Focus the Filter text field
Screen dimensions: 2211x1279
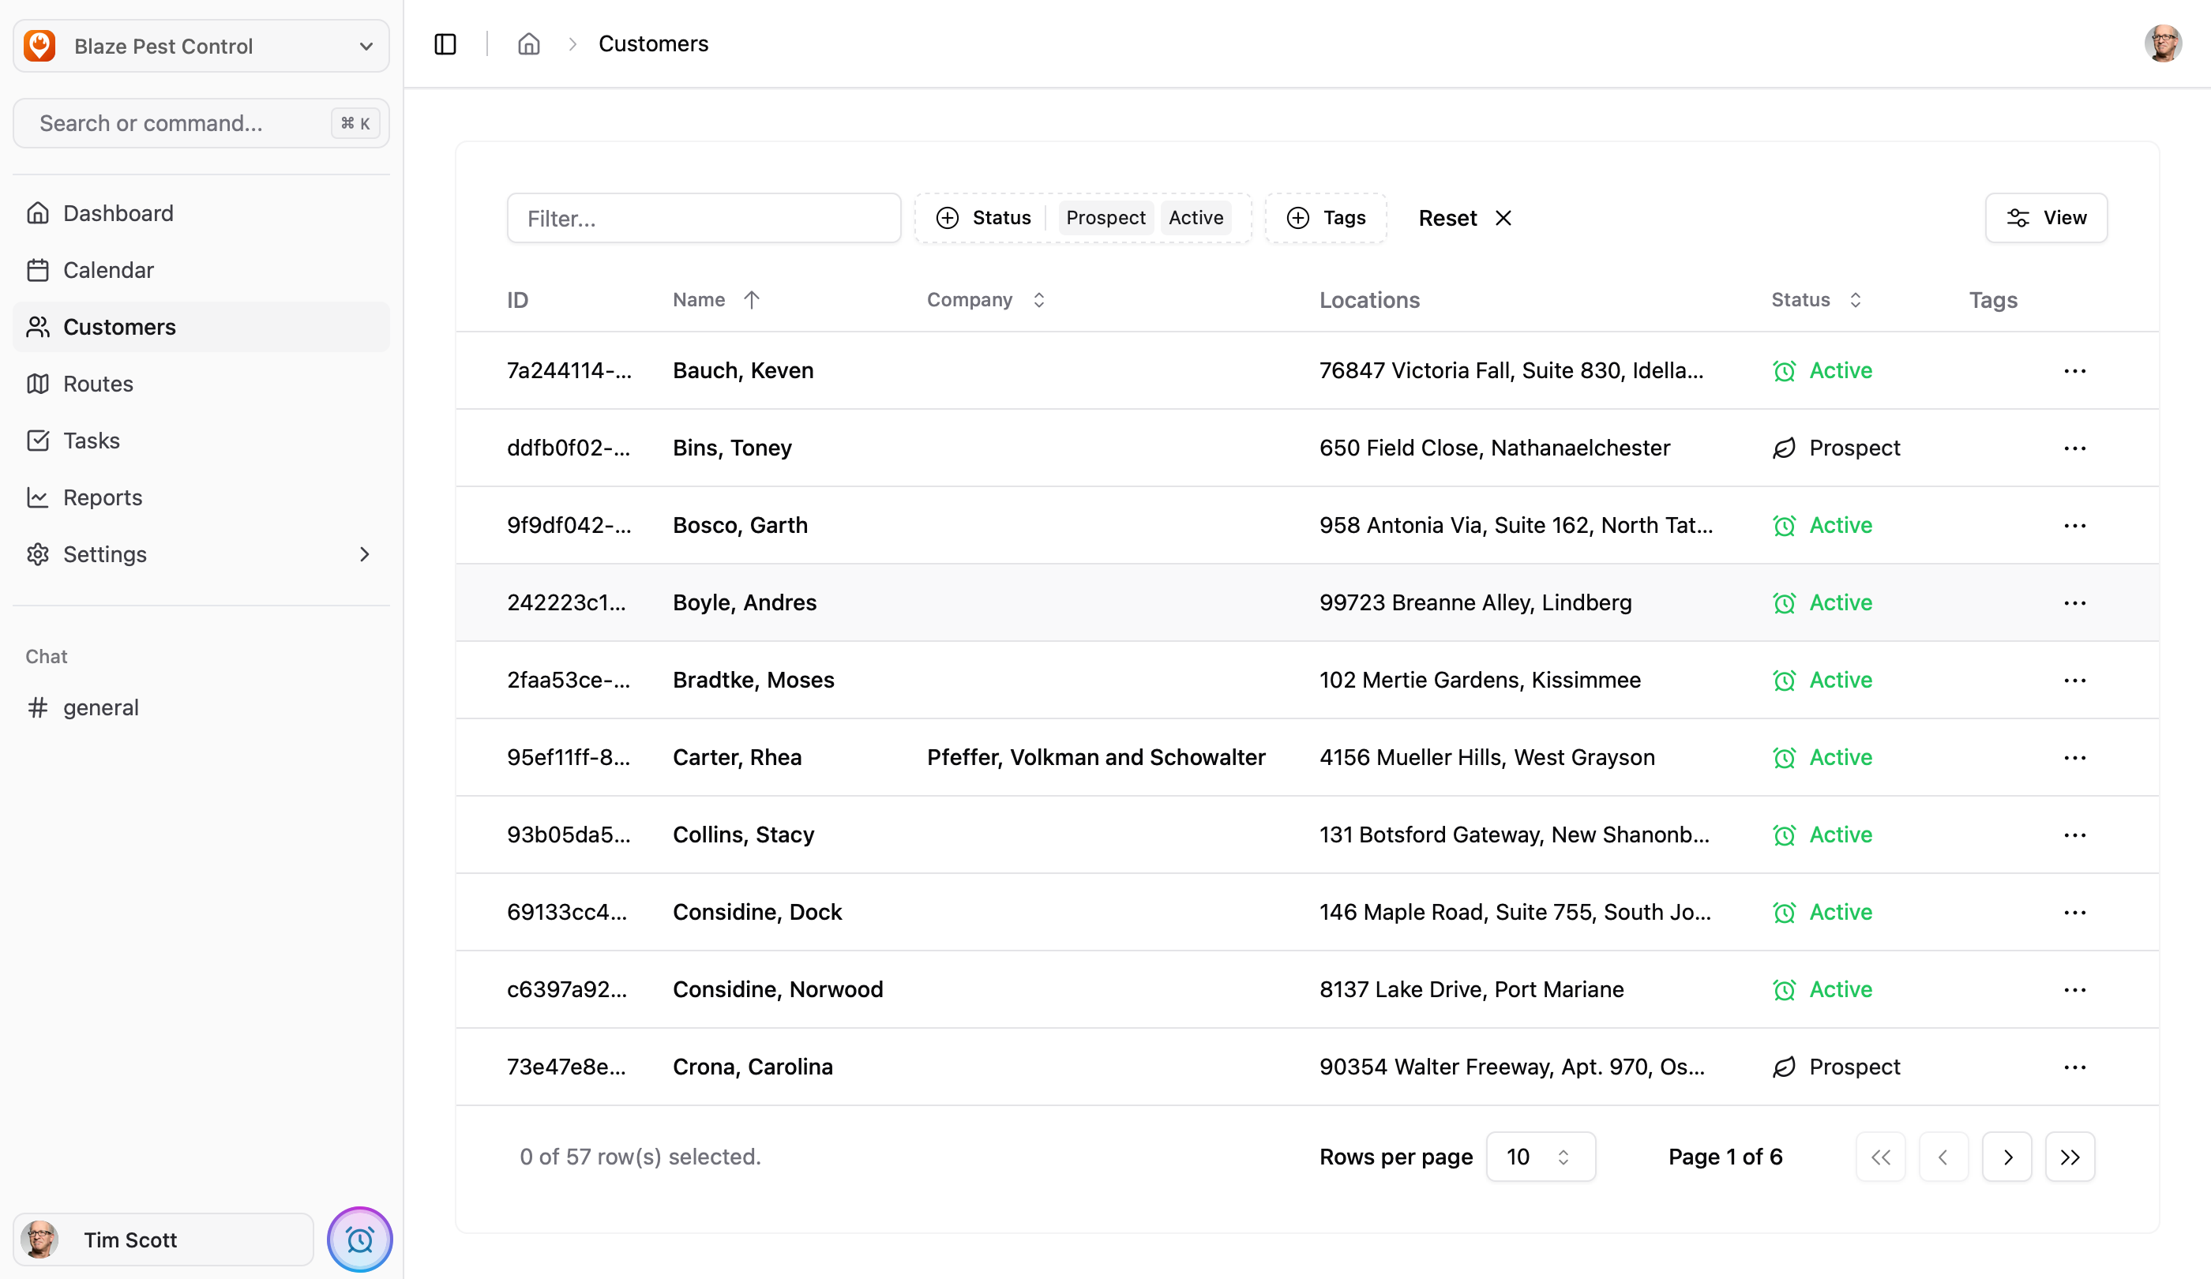704,218
